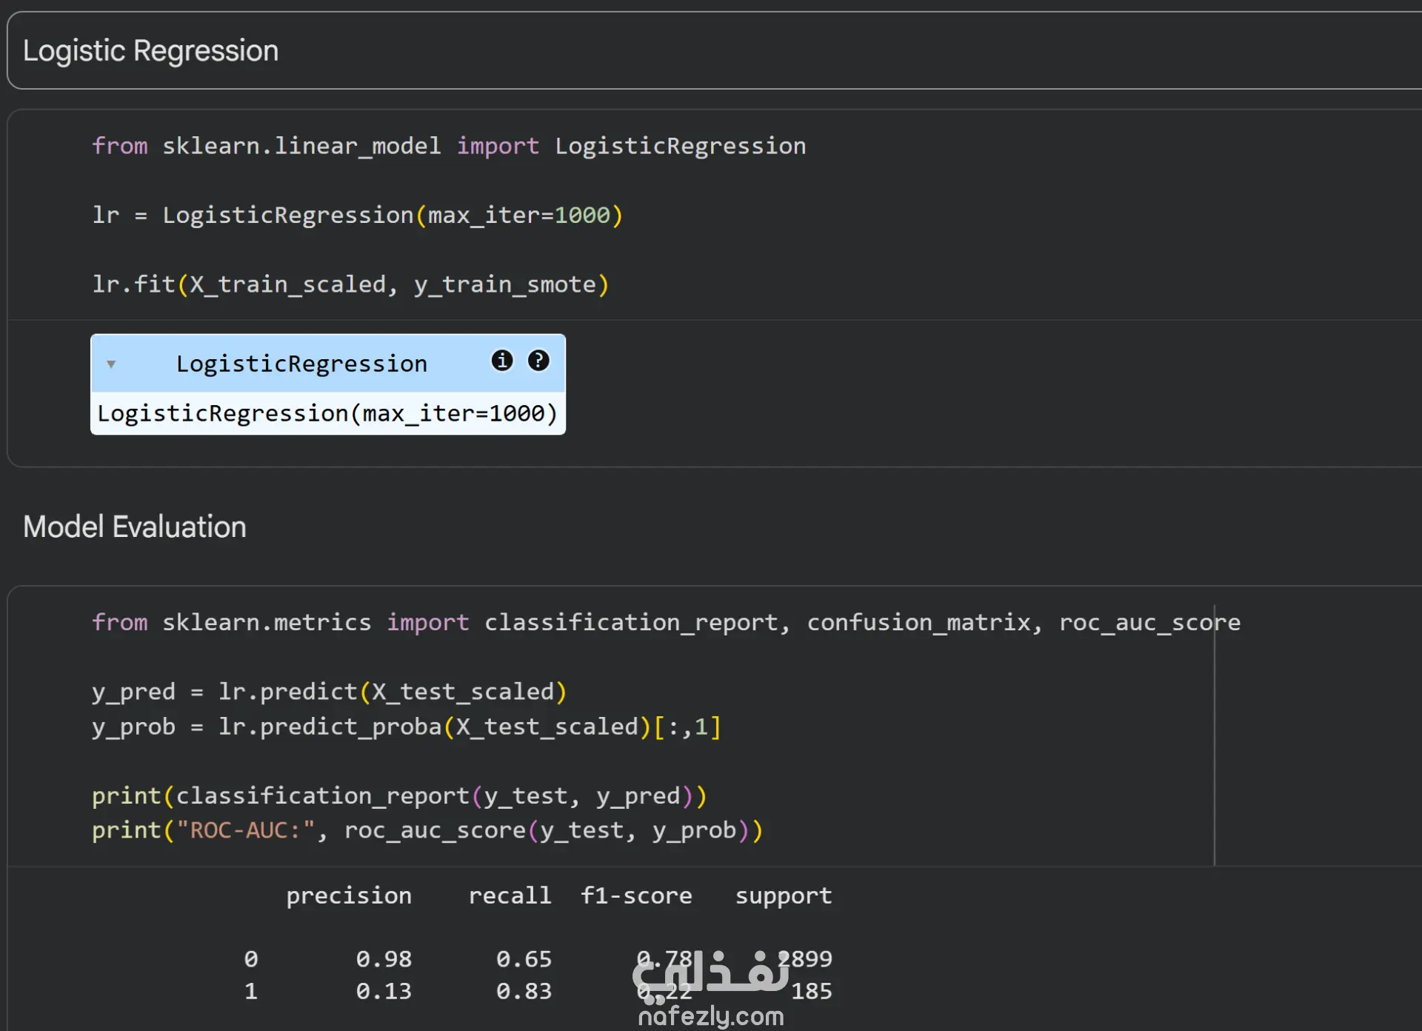The height and width of the screenshot is (1031, 1422).
Task: Click the precision value 0.13
Action: (384, 991)
